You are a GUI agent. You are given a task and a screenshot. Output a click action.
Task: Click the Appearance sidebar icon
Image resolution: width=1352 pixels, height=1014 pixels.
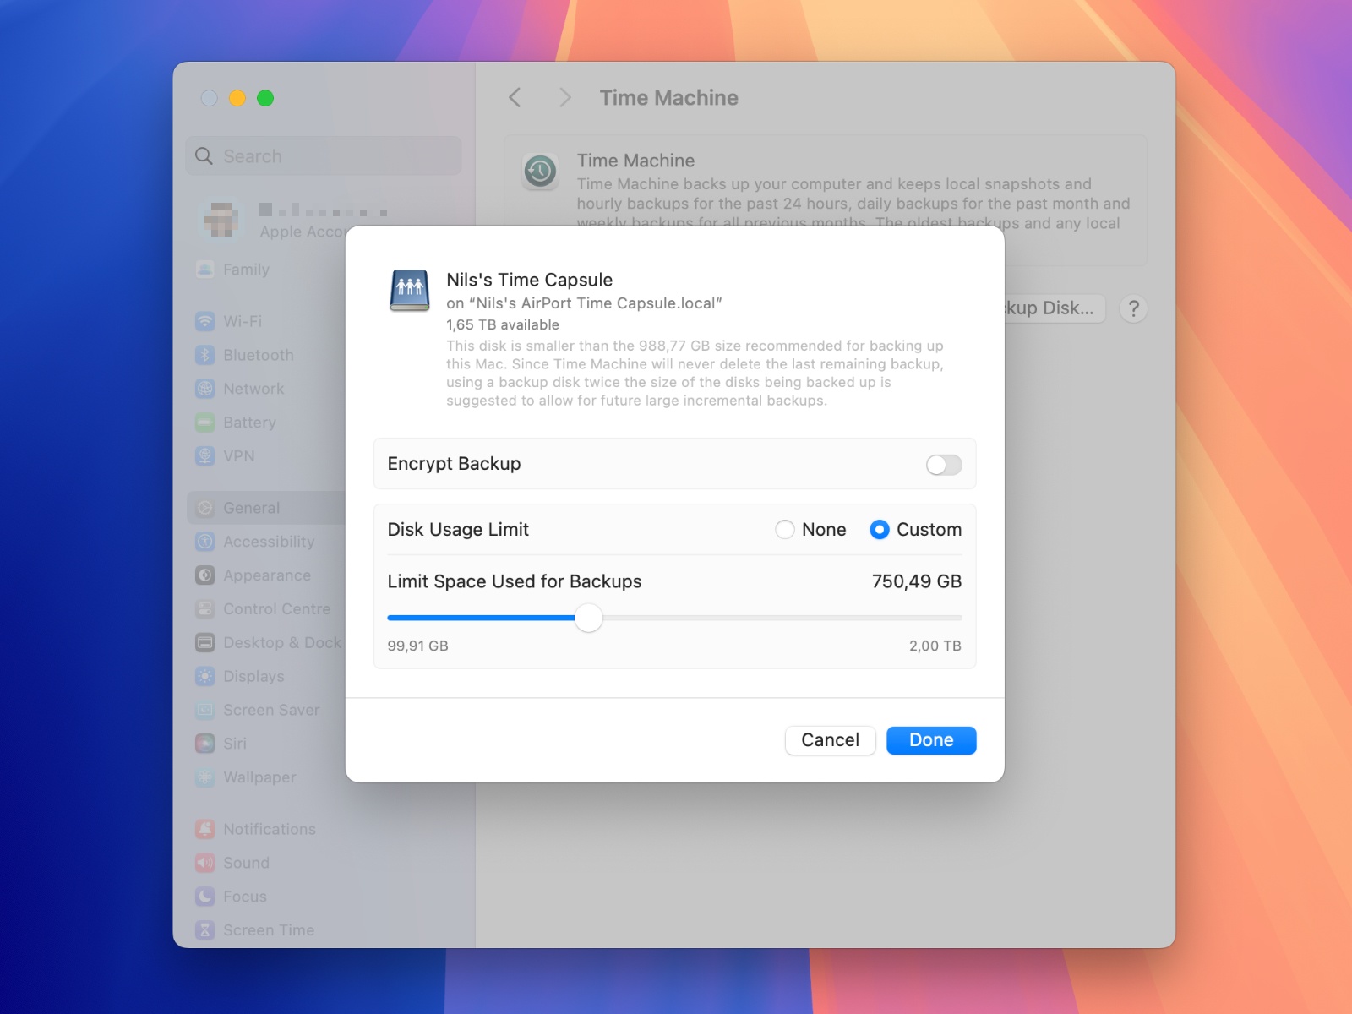point(205,575)
